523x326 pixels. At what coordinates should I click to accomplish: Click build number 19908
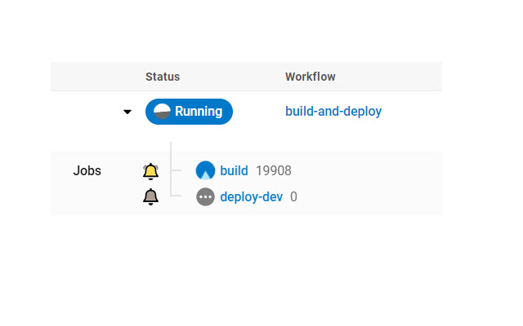[x=274, y=170]
